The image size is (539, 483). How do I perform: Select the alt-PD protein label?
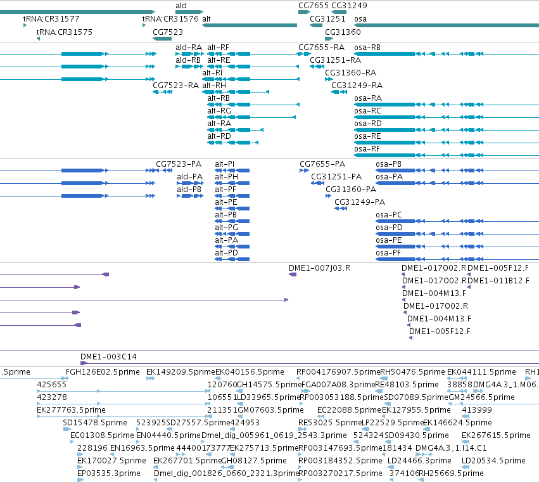(x=226, y=253)
